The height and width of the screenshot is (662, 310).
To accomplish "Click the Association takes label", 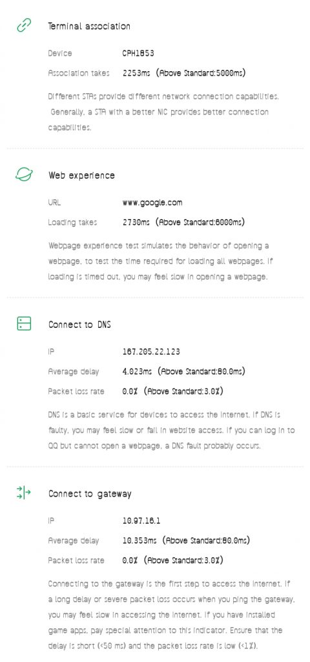I will tap(79, 73).
